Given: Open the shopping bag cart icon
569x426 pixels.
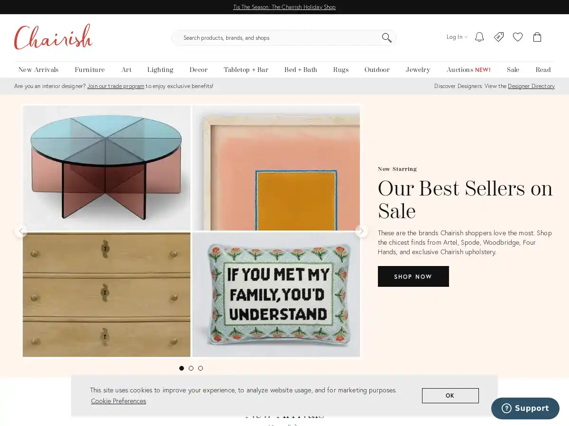Looking at the screenshot, I should pyautogui.click(x=537, y=37).
